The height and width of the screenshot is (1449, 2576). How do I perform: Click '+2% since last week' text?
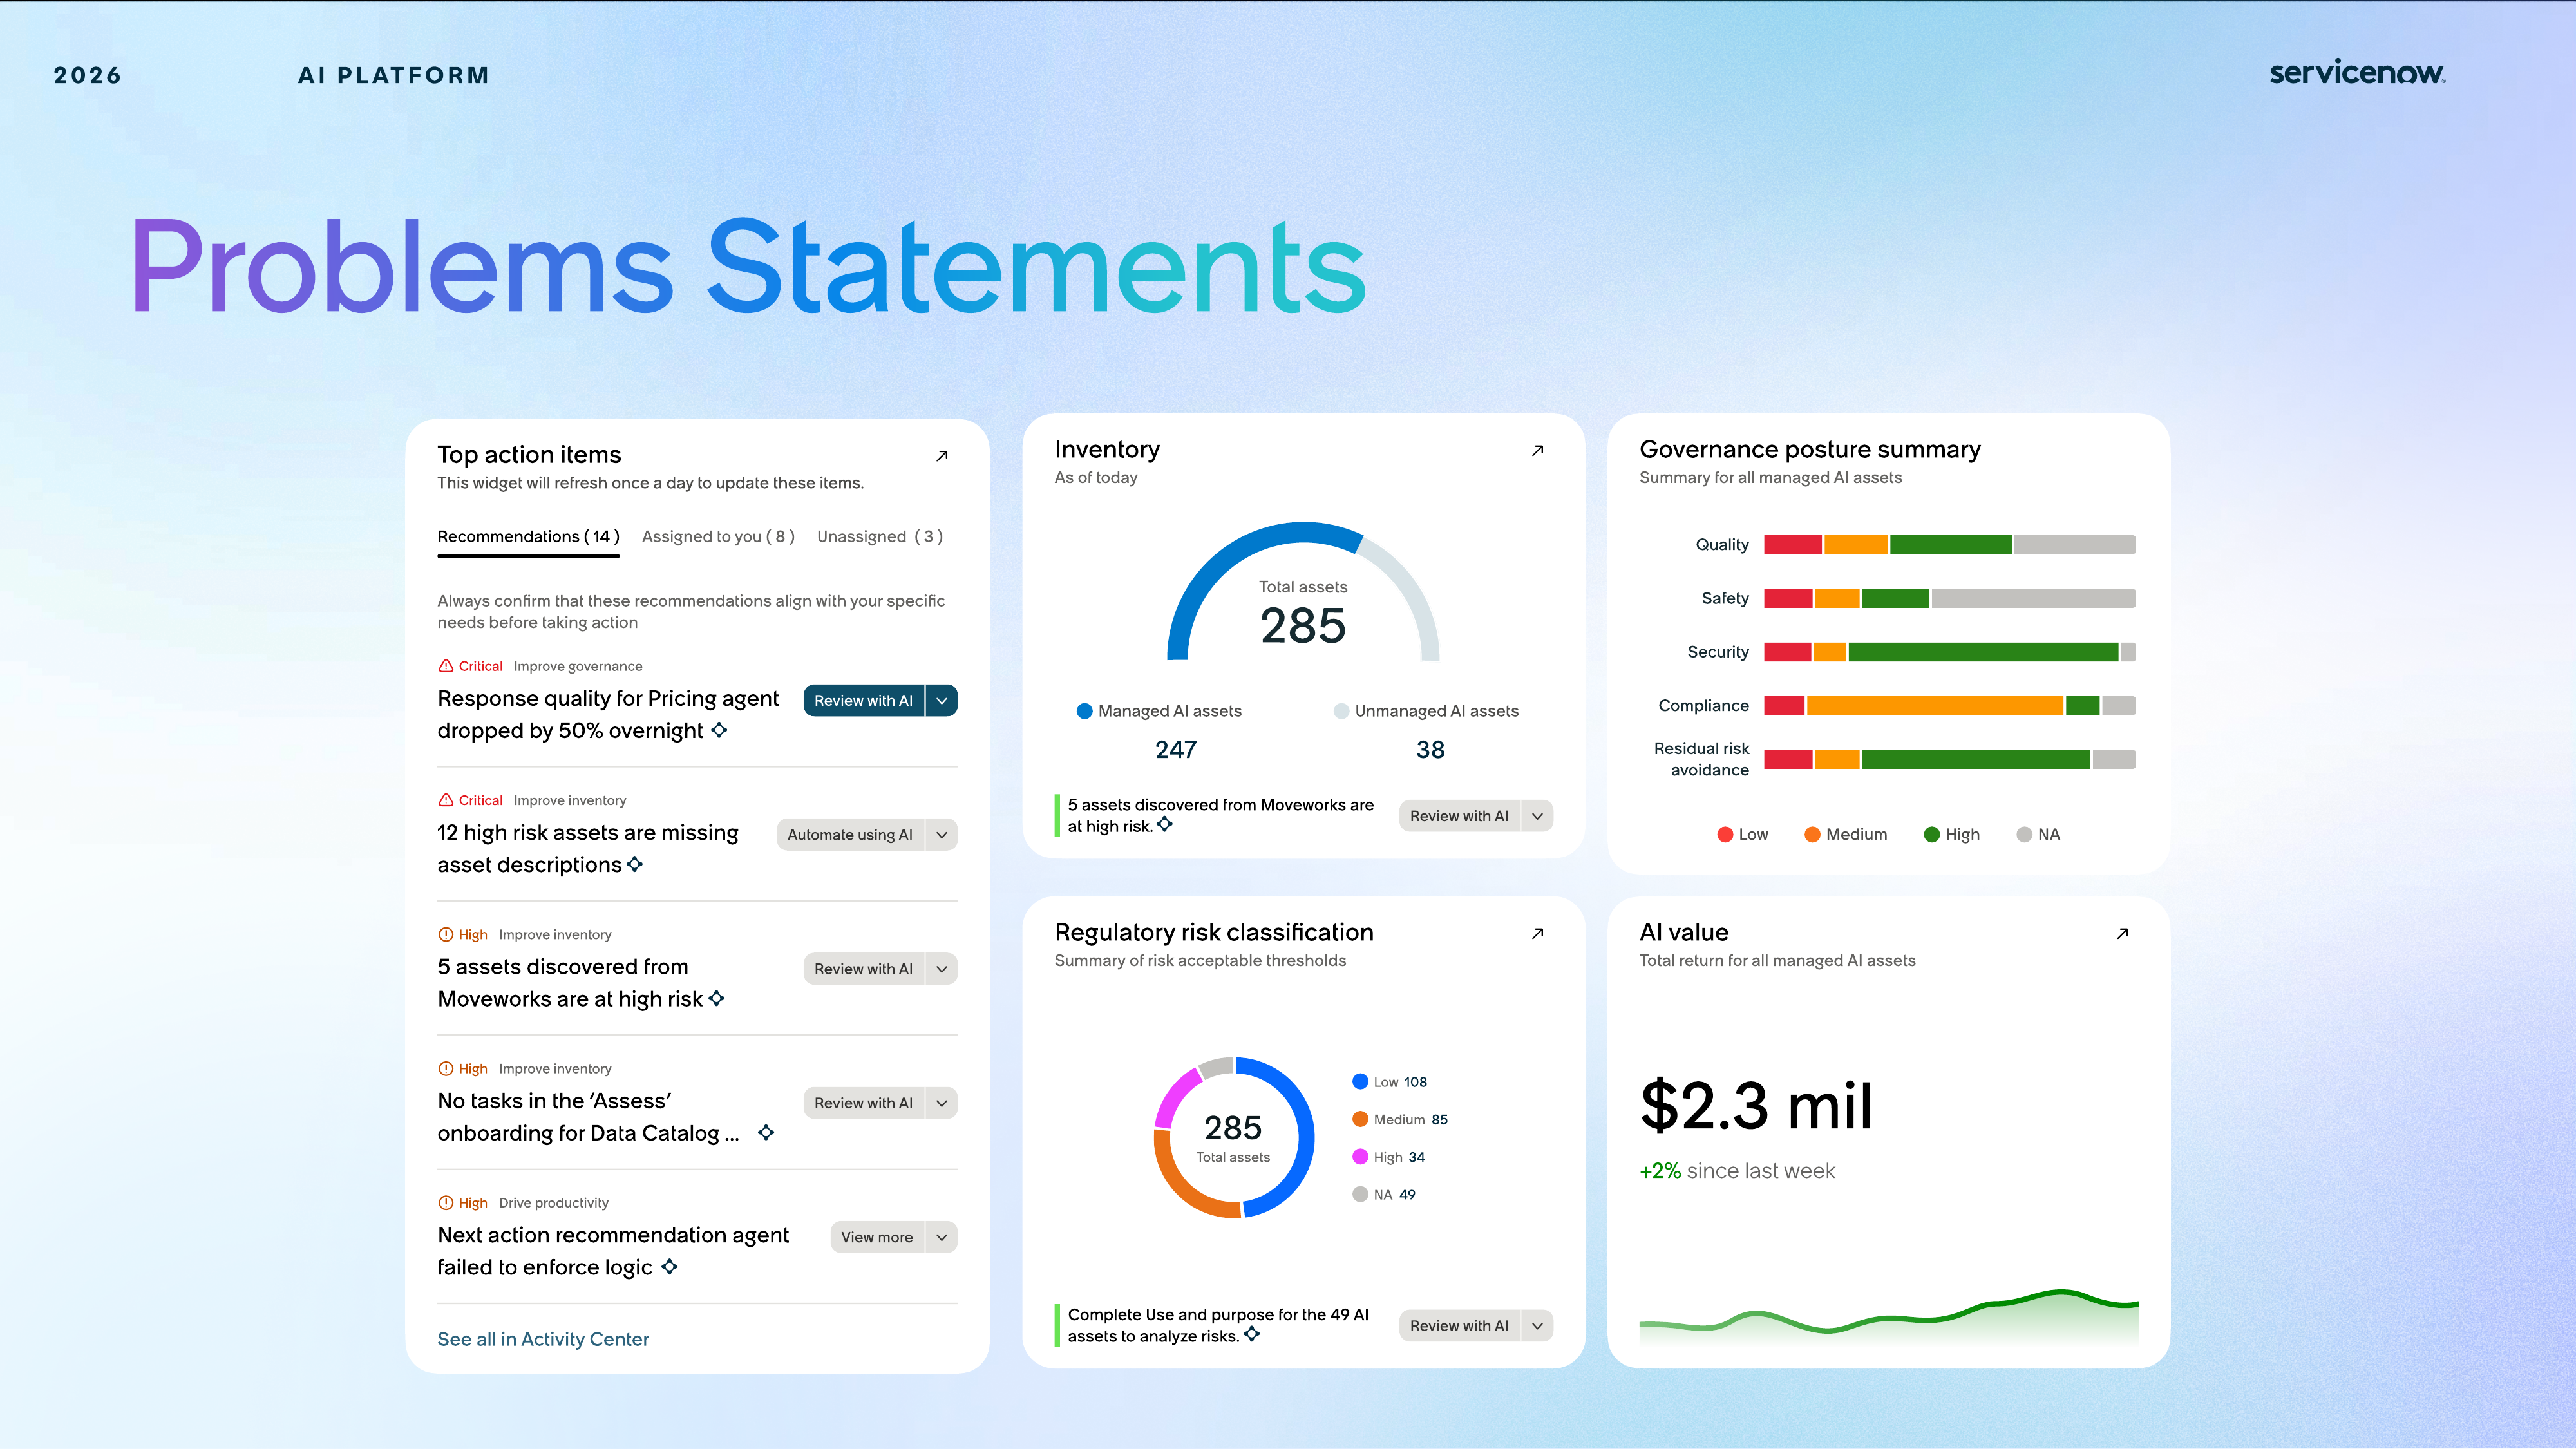click(x=1737, y=1171)
